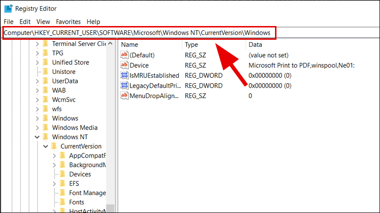Click the registry path address bar
This screenshot has width=380, height=213.
coord(138,33)
